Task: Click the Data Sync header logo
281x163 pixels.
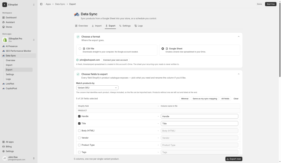Action: pyautogui.click(x=77, y=14)
